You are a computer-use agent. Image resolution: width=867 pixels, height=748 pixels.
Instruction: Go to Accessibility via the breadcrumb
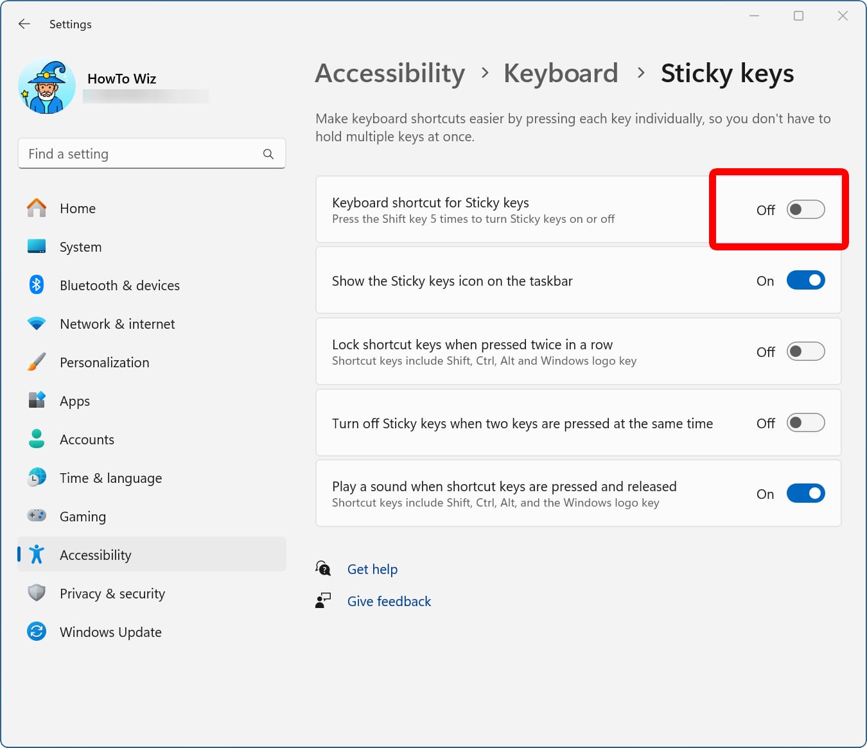[389, 73]
